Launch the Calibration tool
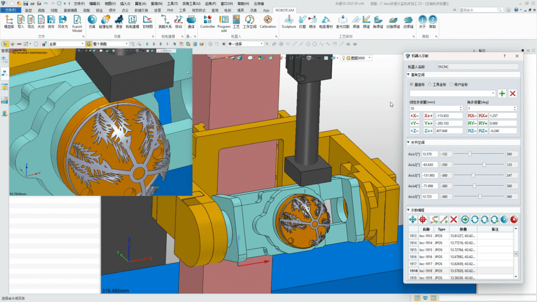This screenshot has width=537, height=302. (x=267, y=20)
